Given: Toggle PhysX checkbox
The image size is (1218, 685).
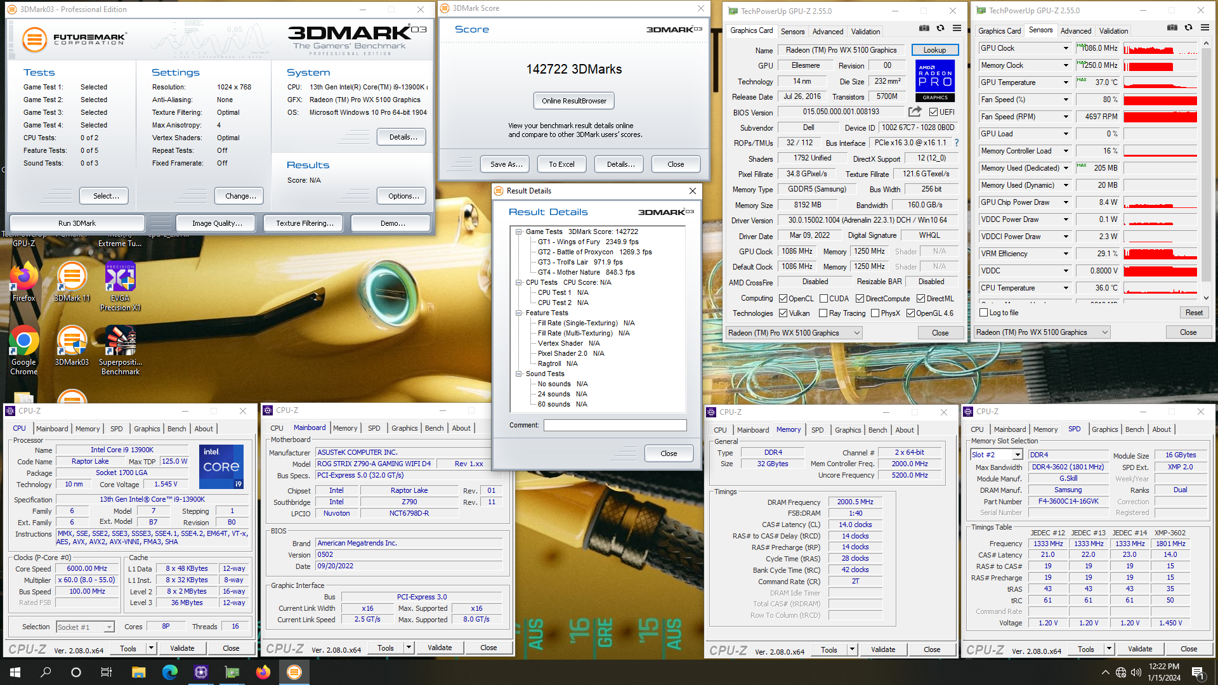Looking at the screenshot, I should pos(875,313).
